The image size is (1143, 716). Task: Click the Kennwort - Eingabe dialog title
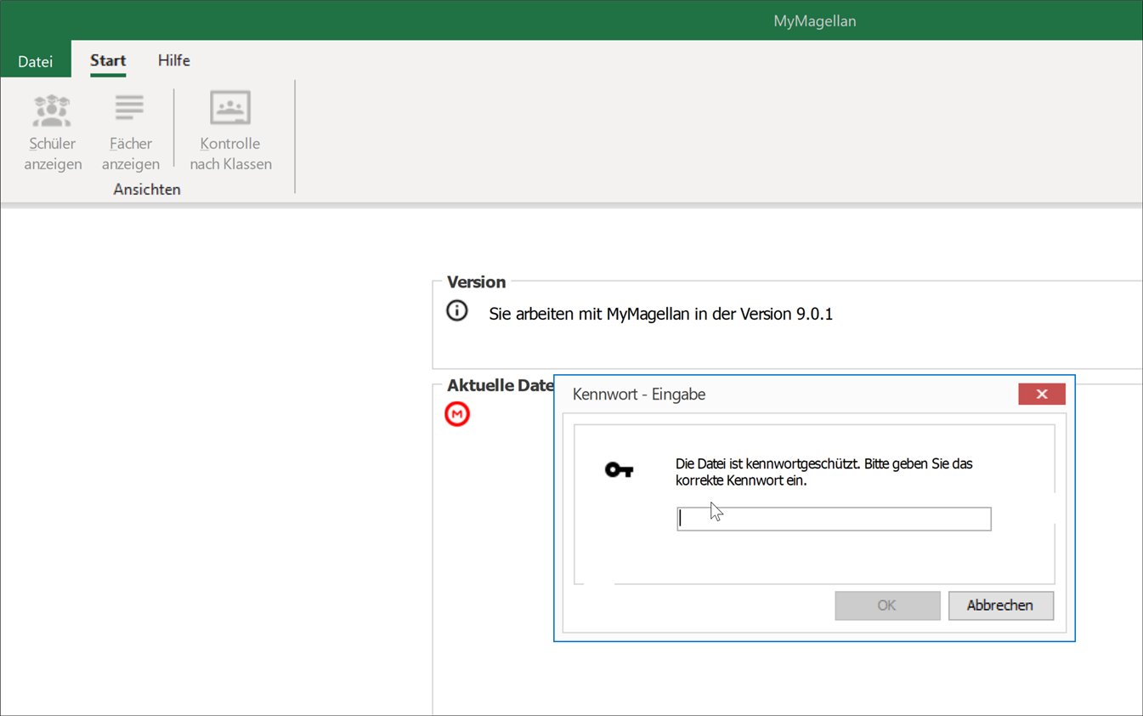coord(639,395)
